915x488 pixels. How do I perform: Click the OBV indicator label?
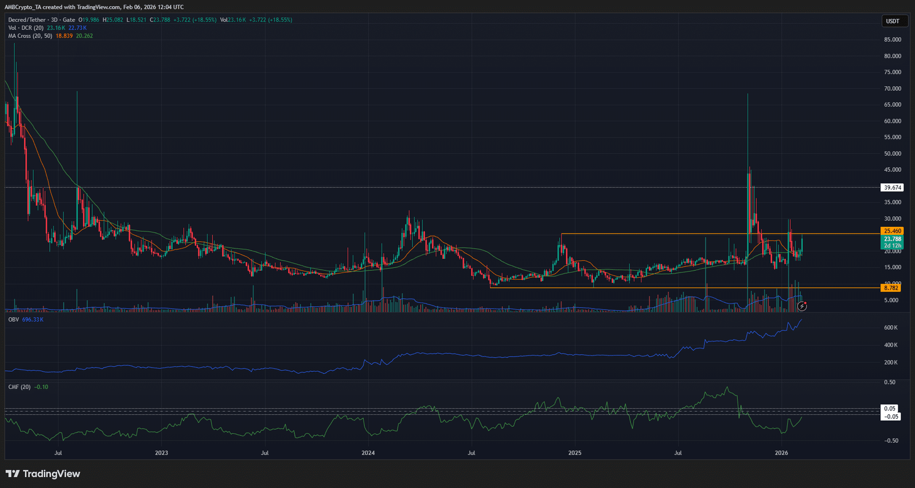coord(13,319)
